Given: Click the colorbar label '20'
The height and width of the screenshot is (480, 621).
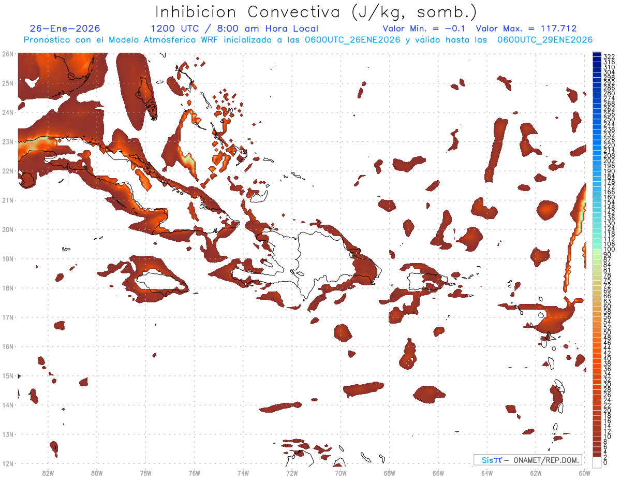Looking at the screenshot, I should pyautogui.click(x=608, y=410).
